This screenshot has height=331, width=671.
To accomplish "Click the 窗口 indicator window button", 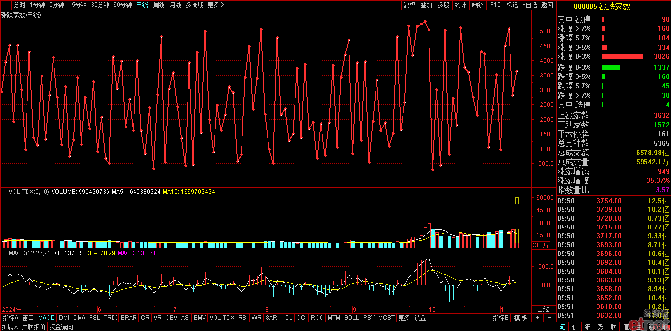I will (28, 318).
